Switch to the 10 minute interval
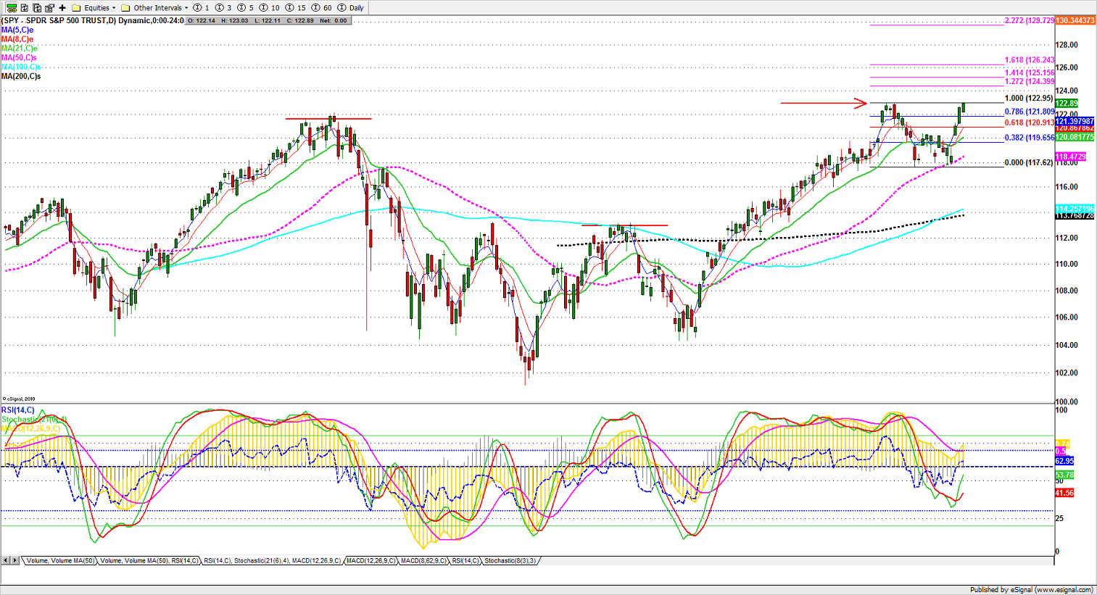The width and height of the screenshot is (1097, 595). tap(270, 8)
